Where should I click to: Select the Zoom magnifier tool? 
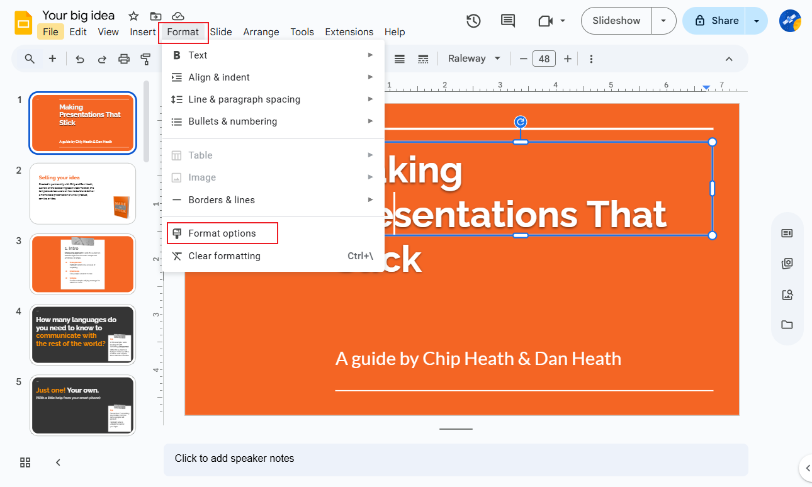30,59
